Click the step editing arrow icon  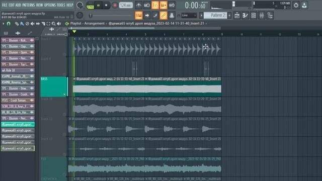147,16
